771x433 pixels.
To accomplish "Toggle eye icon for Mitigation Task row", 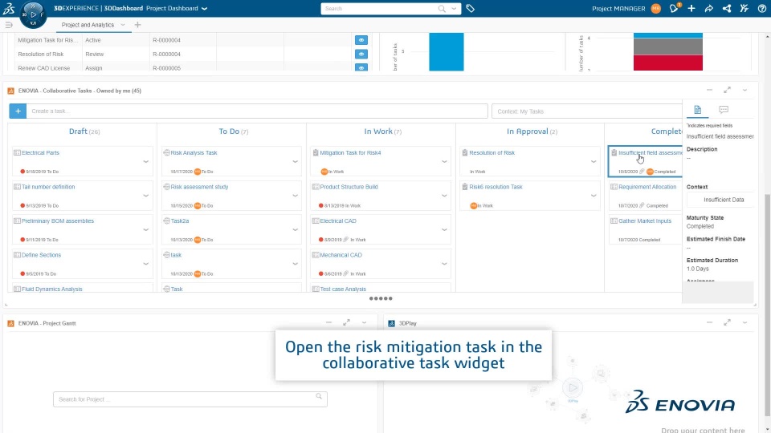I will coord(361,40).
